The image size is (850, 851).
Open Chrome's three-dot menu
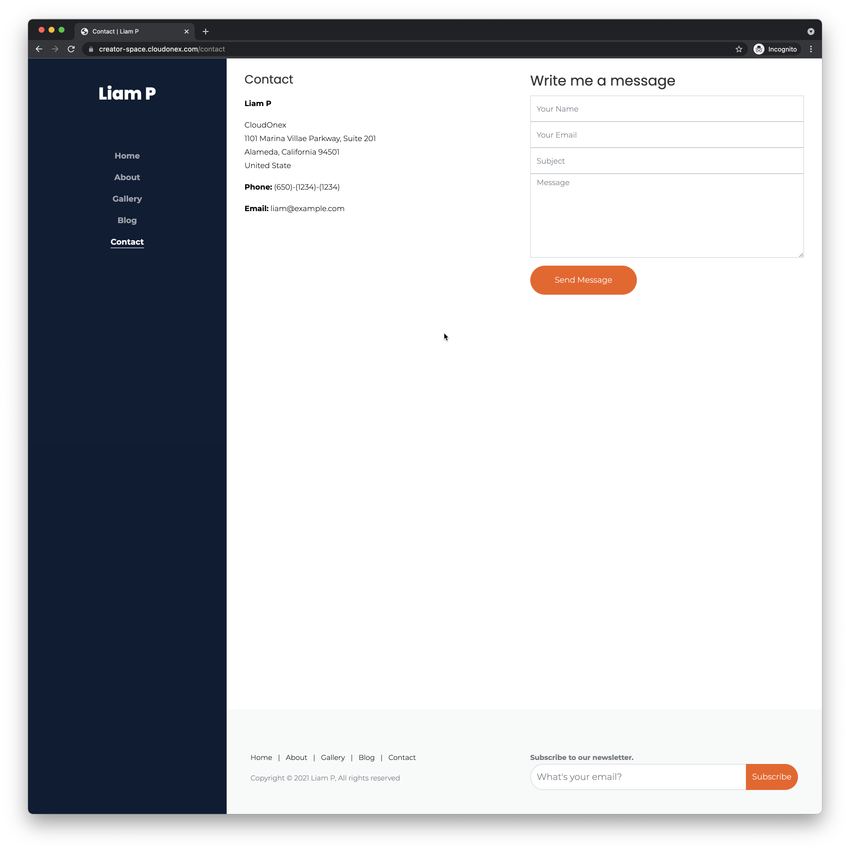tap(811, 49)
